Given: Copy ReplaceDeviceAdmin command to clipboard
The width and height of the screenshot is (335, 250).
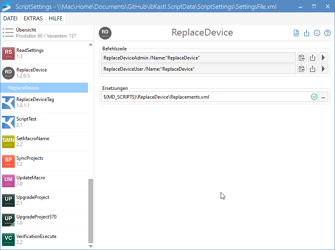Looking at the screenshot, I should pyautogui.click(x=301, y=58).
